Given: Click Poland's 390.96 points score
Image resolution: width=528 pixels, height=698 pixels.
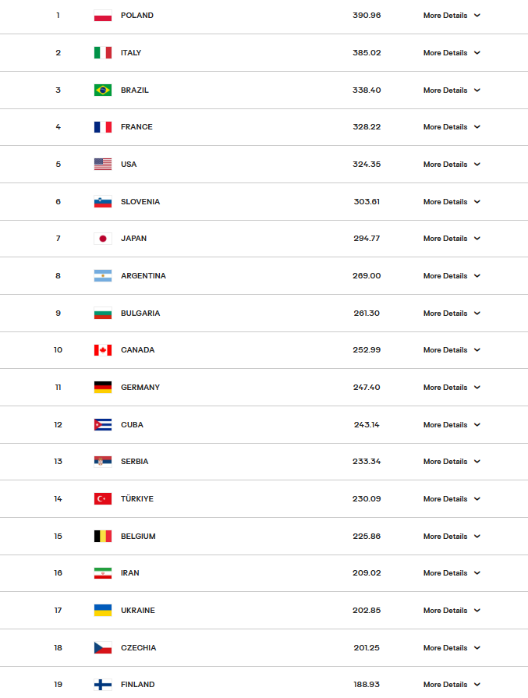Looking at the screenshot, I should click(367, 16).
